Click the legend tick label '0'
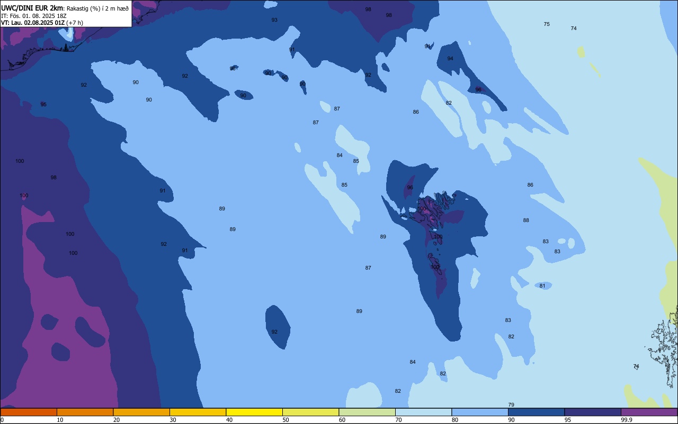Screen dimensions: 678x424 click(x=2, y=420)
